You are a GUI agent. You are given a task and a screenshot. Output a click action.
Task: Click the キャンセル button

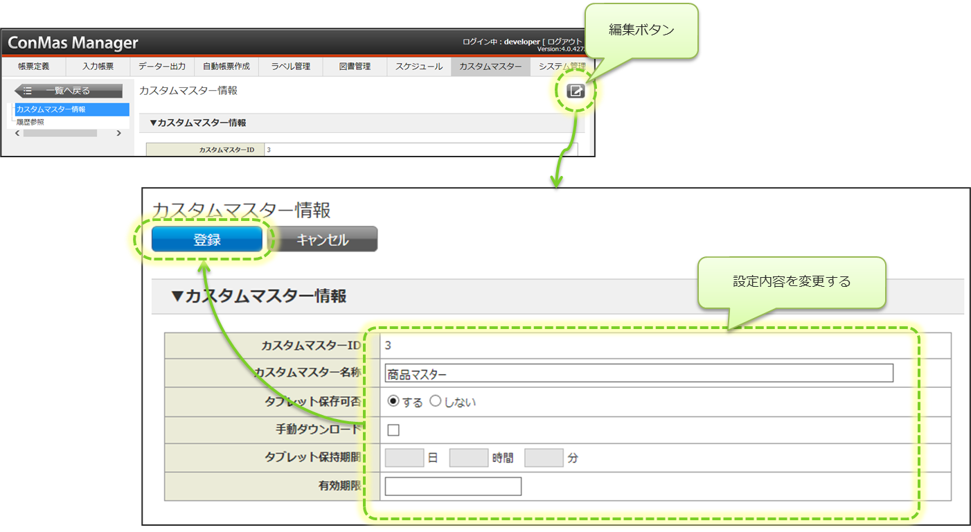point(323,240)
